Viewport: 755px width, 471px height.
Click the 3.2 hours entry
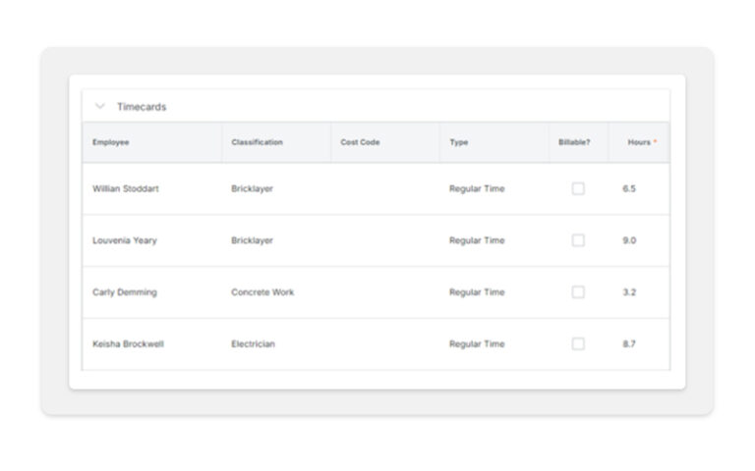[629, 292]
